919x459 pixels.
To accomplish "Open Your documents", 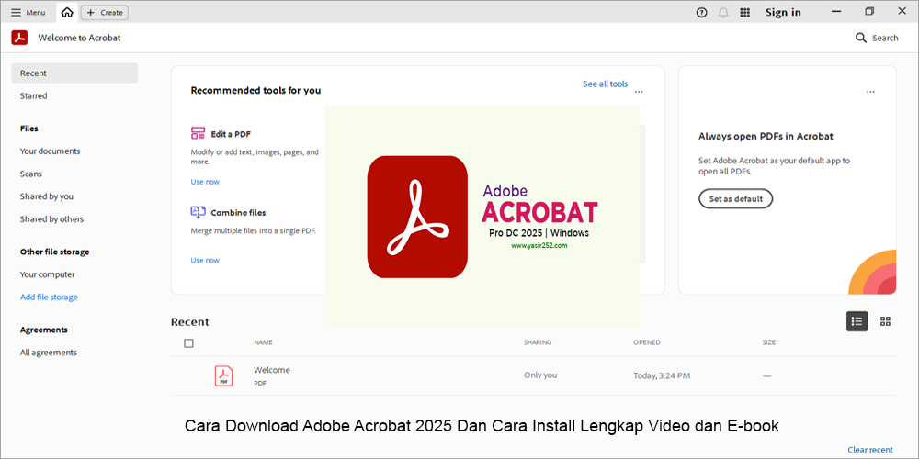I will pos(50,151).
